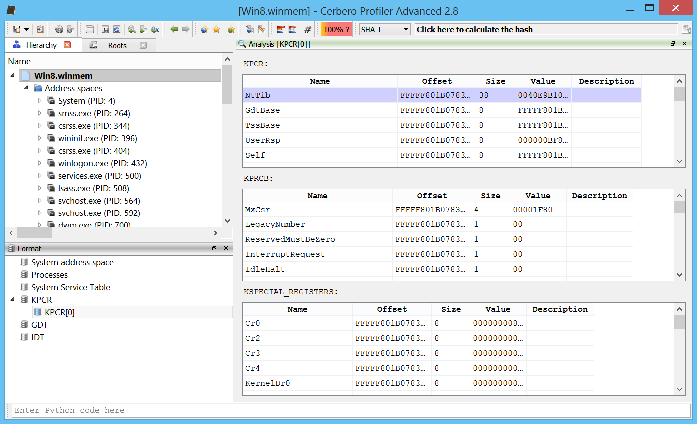The height and width of the screenshot is (424, 697).
Task: Select System Service Table item
Action: [x=71, y=287]
